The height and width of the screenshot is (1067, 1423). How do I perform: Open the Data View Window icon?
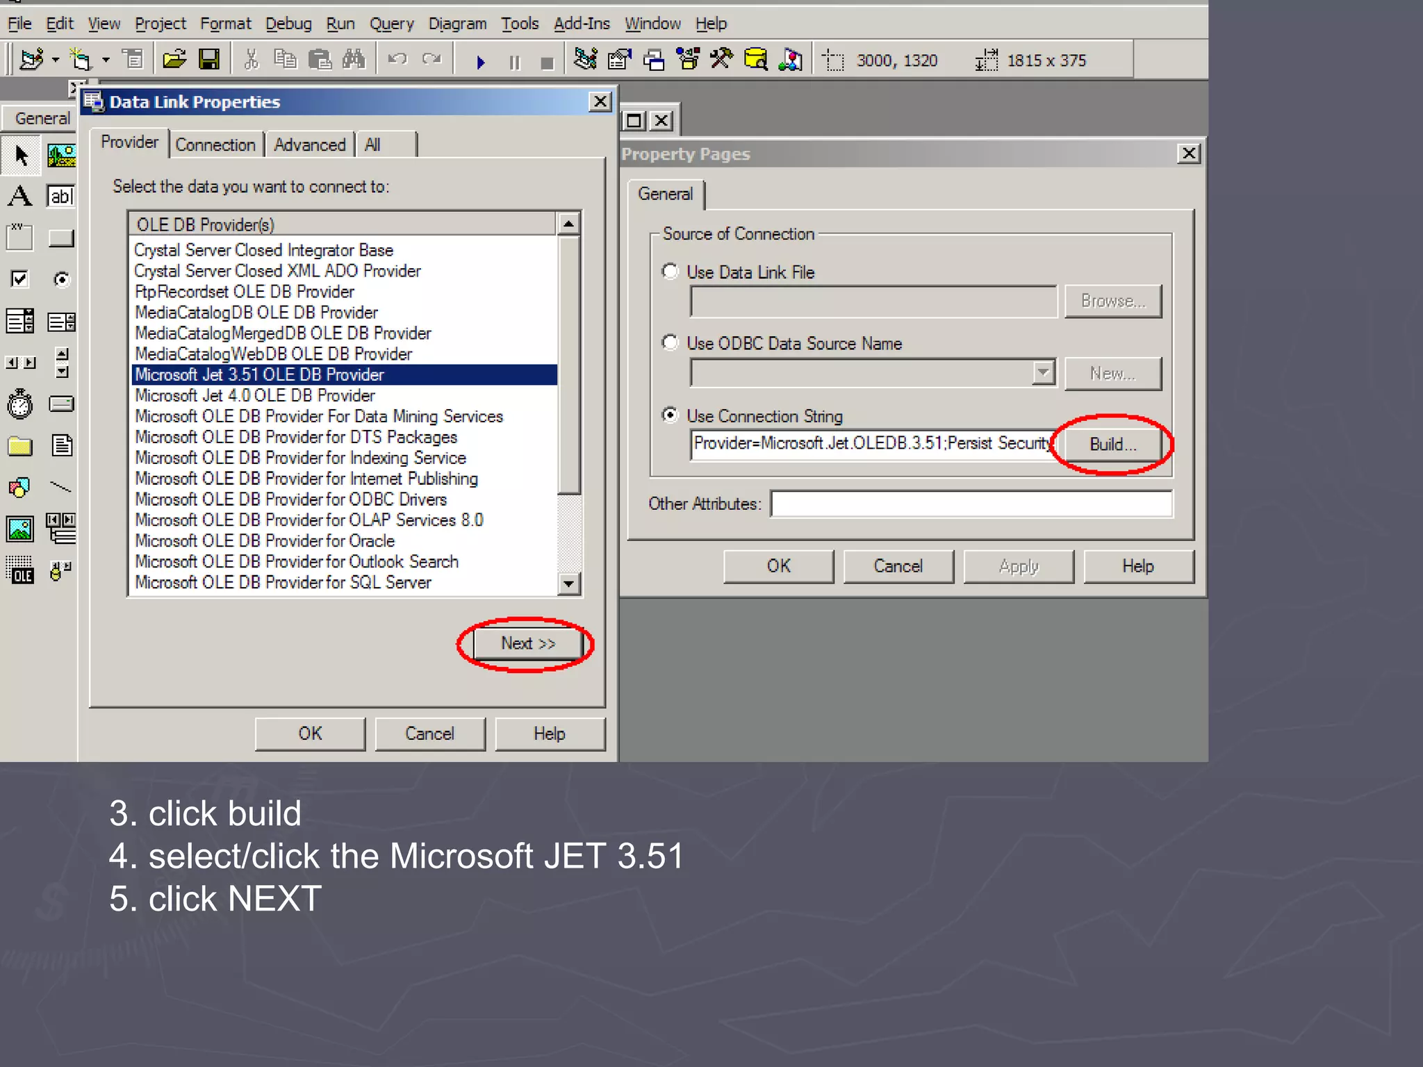click(x=755, y=60)
